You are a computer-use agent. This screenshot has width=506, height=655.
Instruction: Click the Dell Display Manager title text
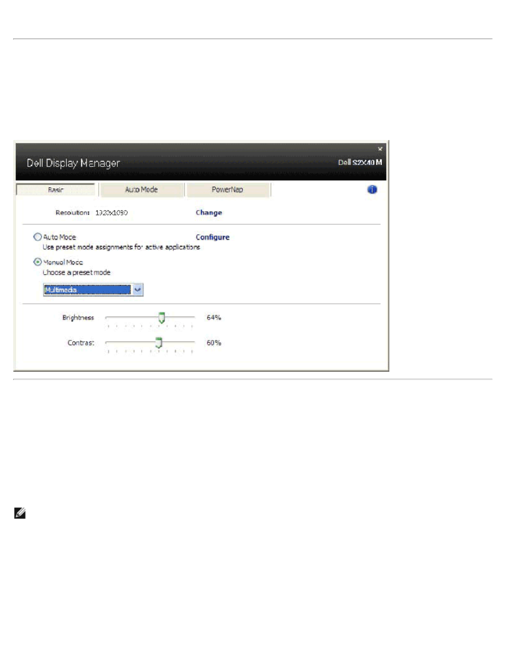73,163
